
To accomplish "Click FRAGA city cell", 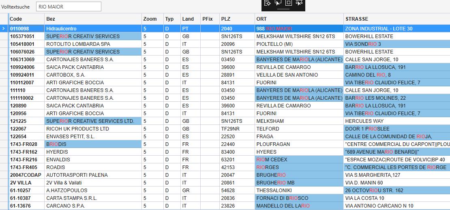I will click(299, 137).
